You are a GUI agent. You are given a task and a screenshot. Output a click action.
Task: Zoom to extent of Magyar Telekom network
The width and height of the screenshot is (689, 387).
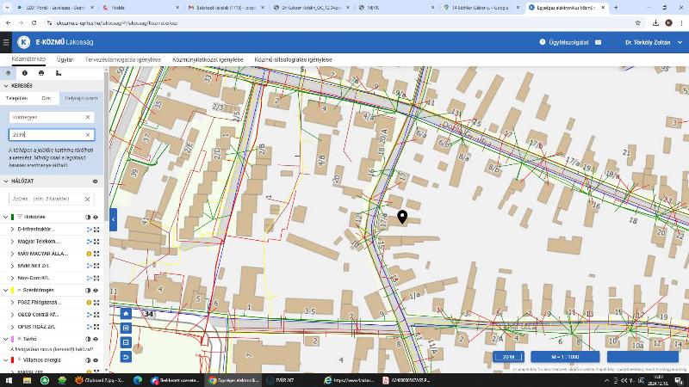tap(96, 242)
